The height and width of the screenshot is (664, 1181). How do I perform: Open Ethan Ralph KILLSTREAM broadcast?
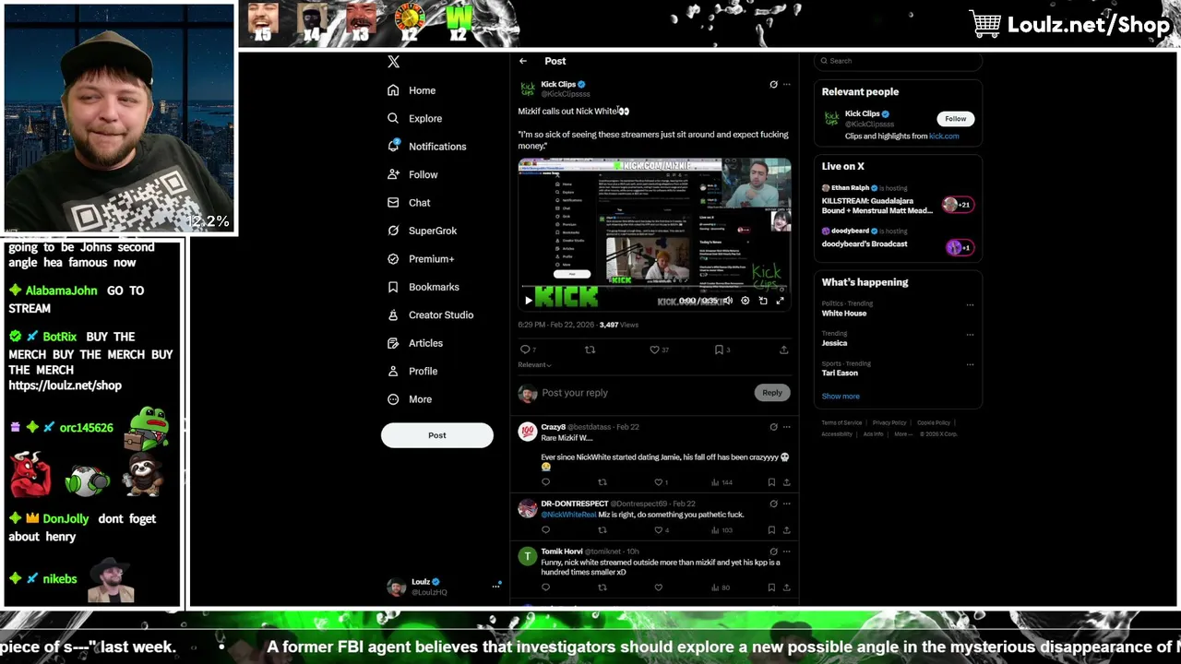click(x=897, y=199)
